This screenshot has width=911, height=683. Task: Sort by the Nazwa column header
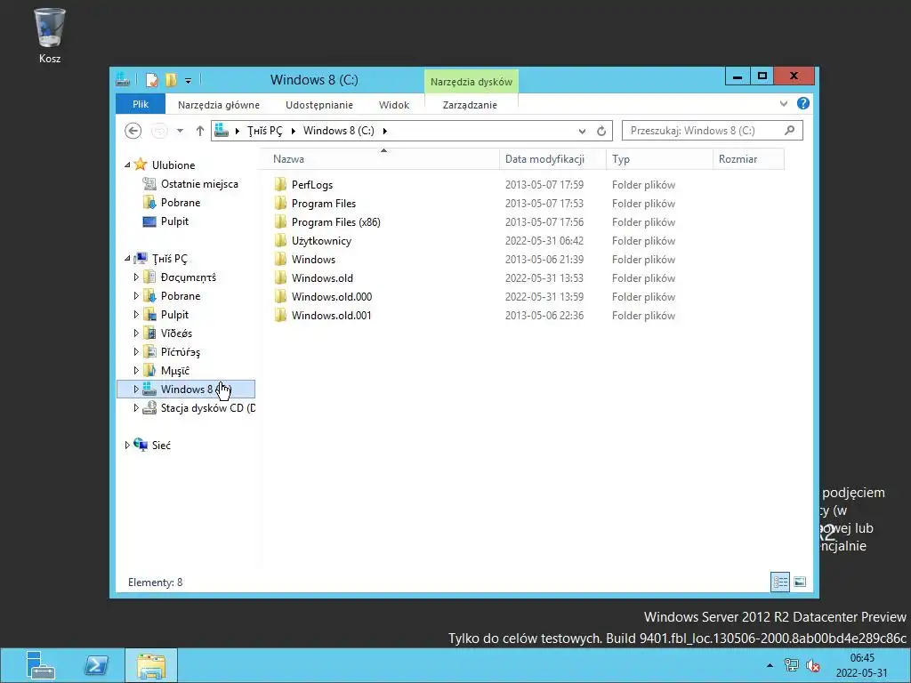click(x=383, y=159)
